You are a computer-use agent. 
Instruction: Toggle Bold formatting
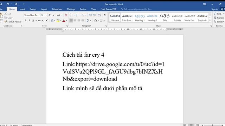tap(26, 21)
